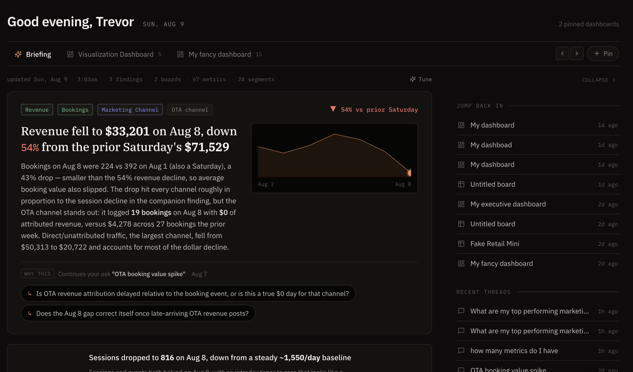Ask if the Aug 8 gap corrects itself
Image resolution: width=633 pixels, height=372 pixels.
tap(138, 313)
